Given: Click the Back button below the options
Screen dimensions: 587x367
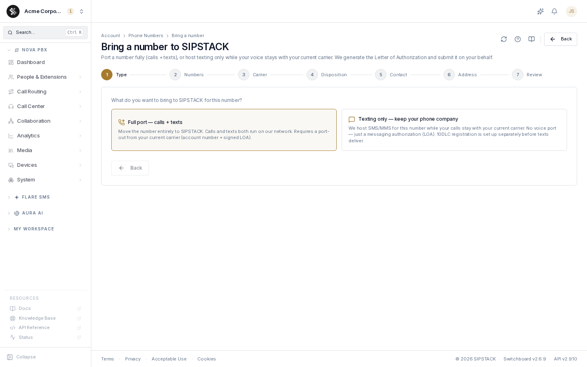Looking at the screenshot, I should point(130,168).
